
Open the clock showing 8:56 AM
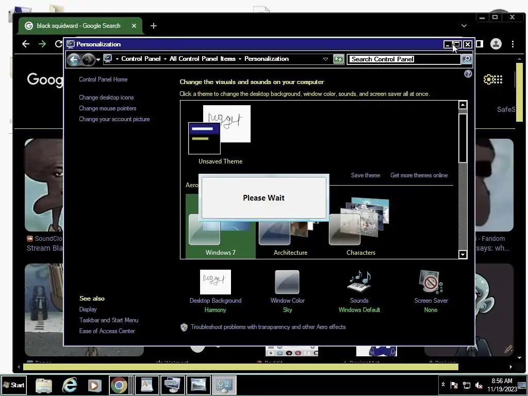pos(502,385)
